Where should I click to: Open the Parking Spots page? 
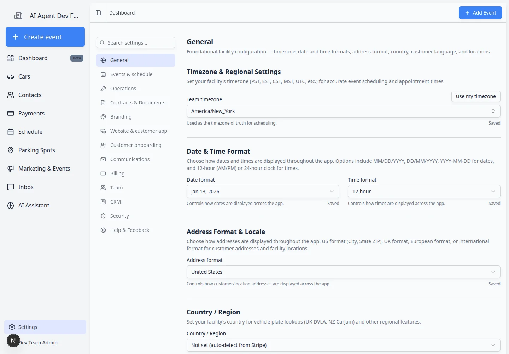(45, 150)
